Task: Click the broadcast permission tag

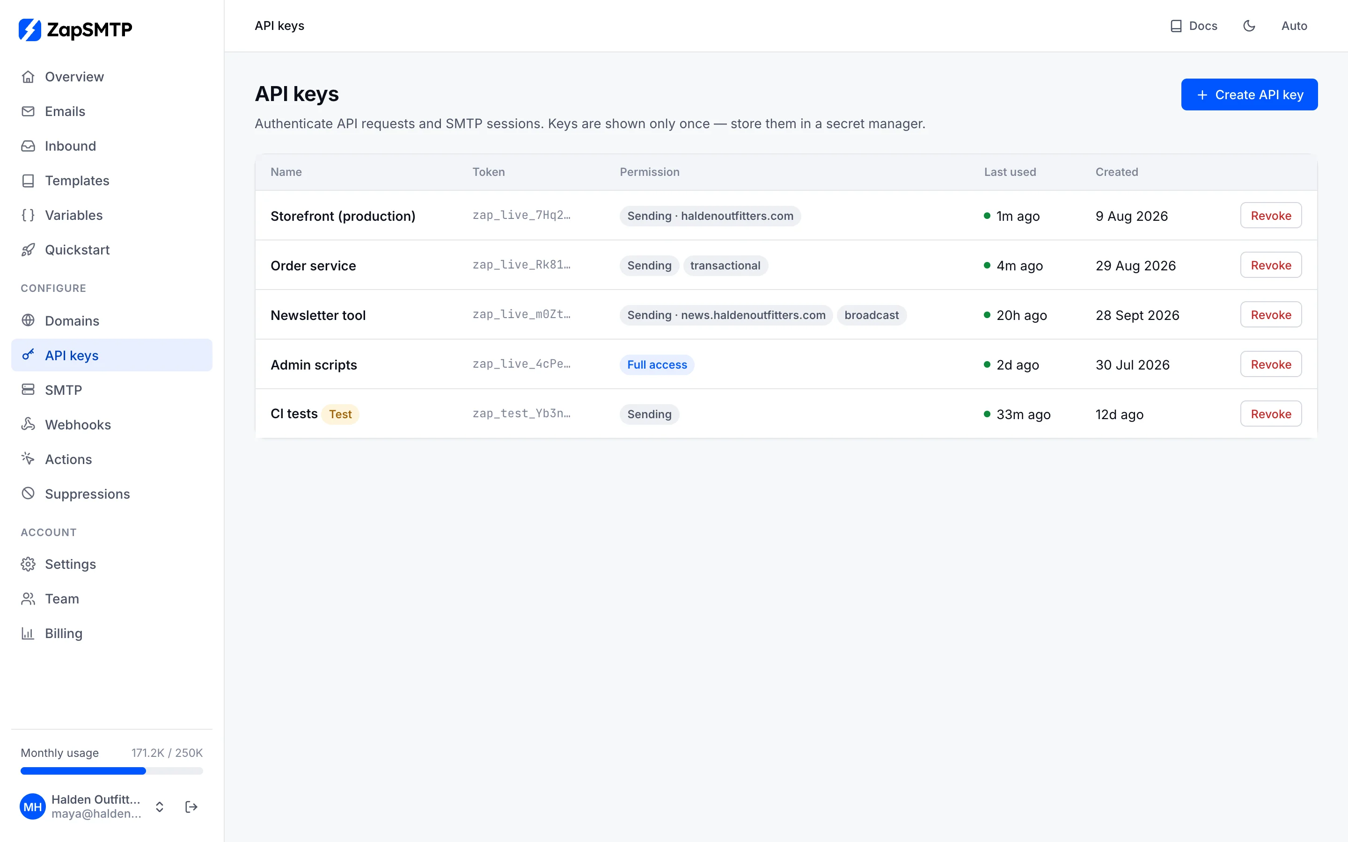Action: 871,315
